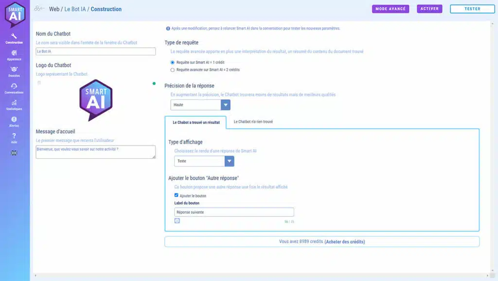Click the 'Nom du Chatbot' text field
The width and height of the screenshot is (498, 281).
pyautogui.click(x=96, y=51)
